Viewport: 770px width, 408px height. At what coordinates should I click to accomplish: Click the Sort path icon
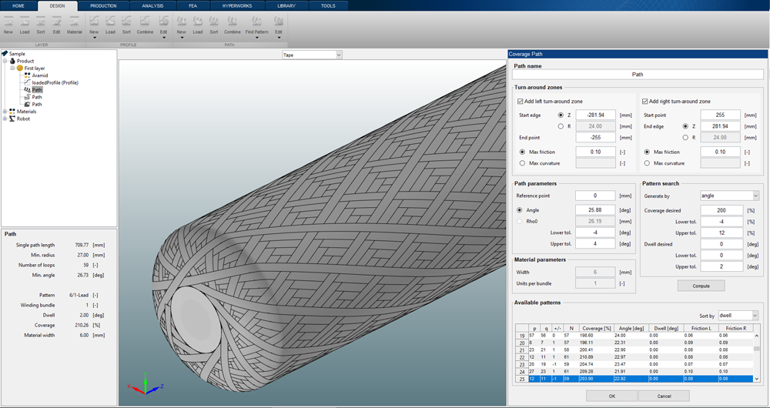[214, 22]
